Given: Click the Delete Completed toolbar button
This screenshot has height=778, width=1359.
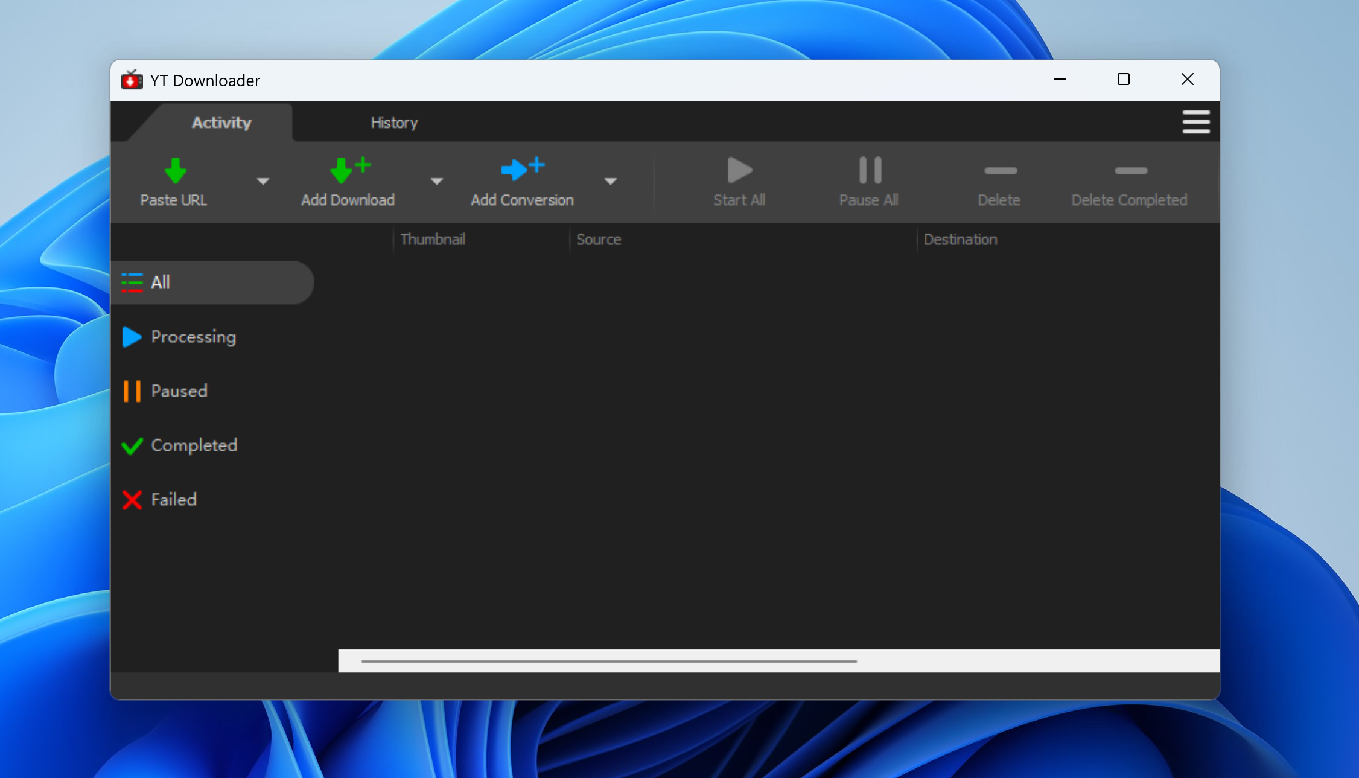Looking at the screenshot, I should click(x=1129, y=183).
